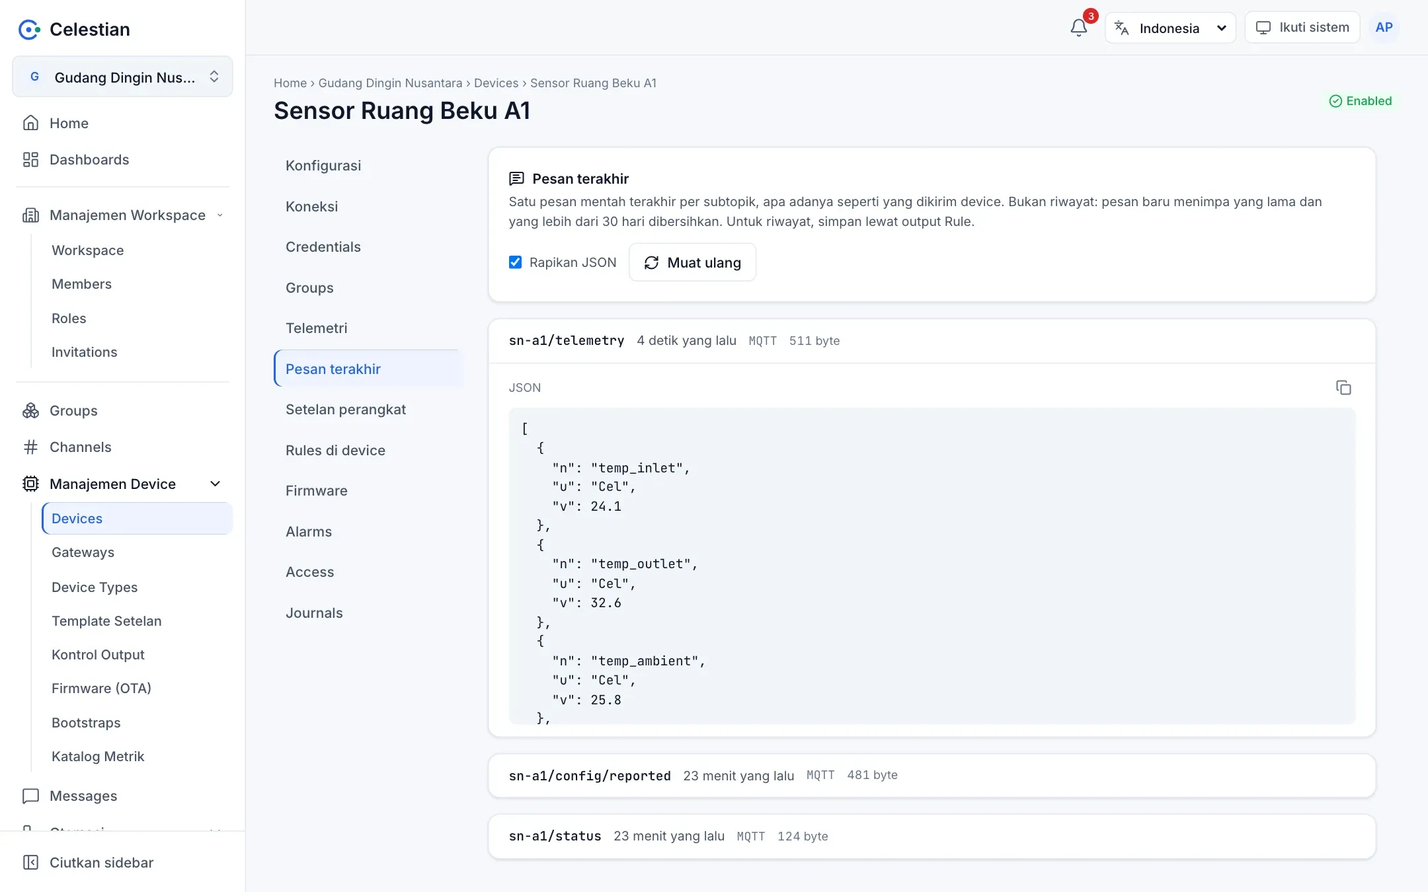Copy the telemetry JSON payload
This screenshot has height=892, width=1428.
click(1343, 388)
